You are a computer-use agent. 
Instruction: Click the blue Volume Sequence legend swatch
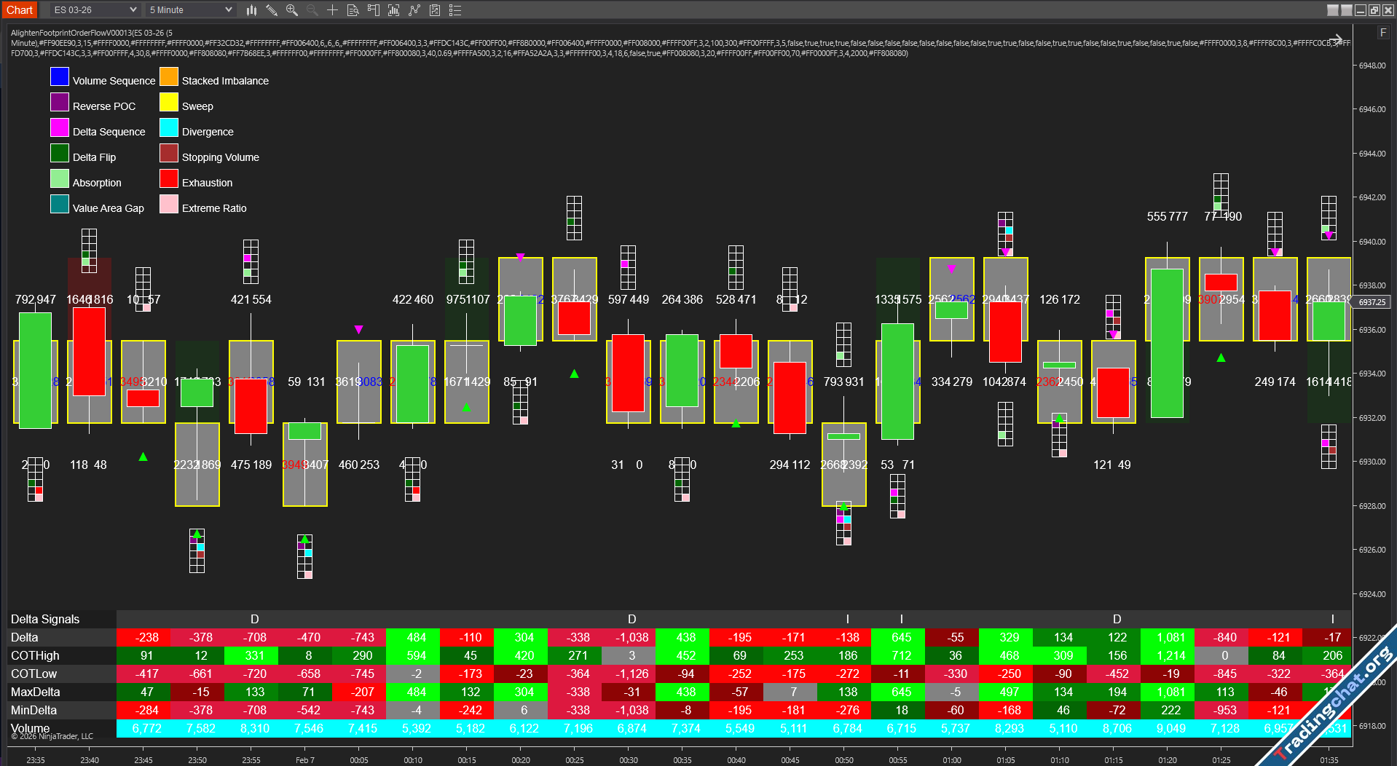point(60,77)
